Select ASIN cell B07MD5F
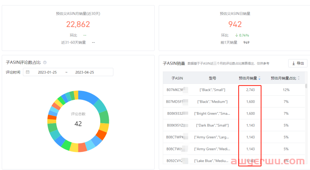The height and width of the screenshot is (170, 310). tap(175, 102)
